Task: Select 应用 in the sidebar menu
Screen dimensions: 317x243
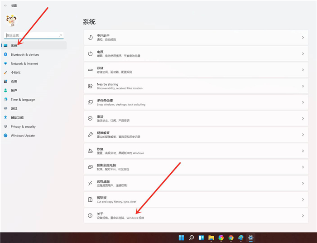Action: [x=14, y=82]
